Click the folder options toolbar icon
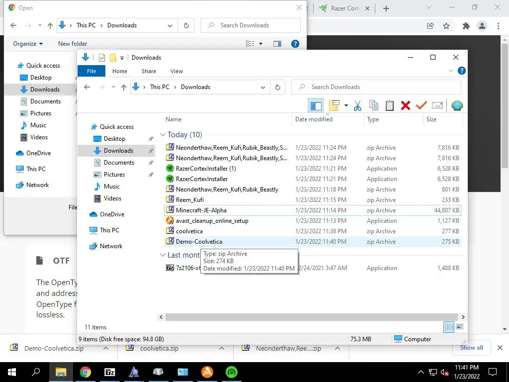 [335, 105]
